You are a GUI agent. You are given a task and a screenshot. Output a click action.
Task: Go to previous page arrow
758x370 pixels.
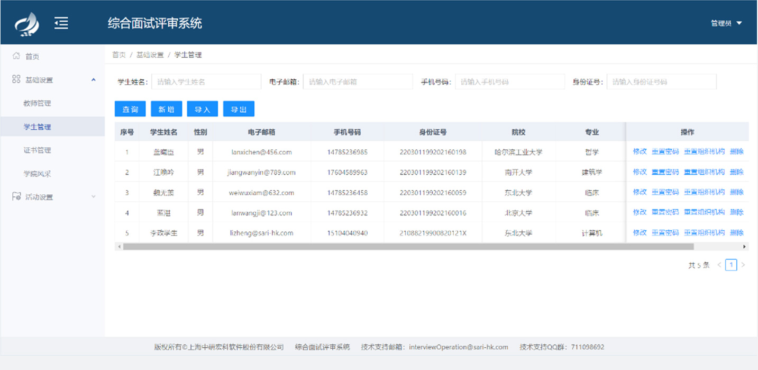click(719, 265)
